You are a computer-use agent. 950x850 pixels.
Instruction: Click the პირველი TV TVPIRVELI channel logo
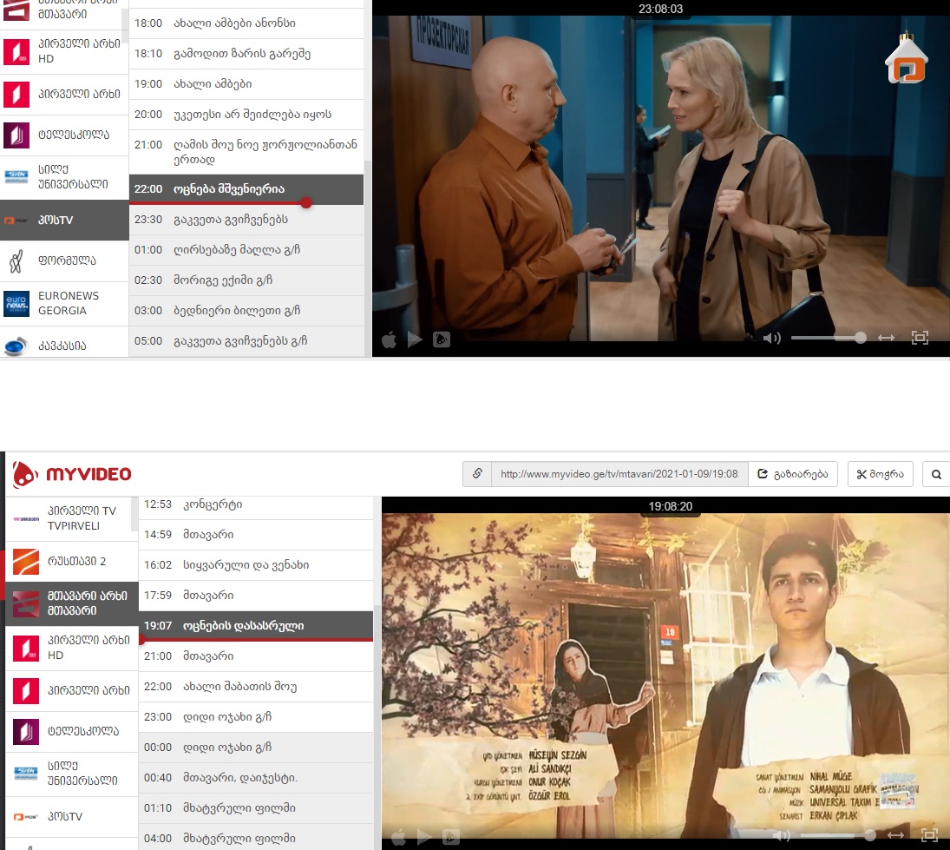tap(26, 519)
